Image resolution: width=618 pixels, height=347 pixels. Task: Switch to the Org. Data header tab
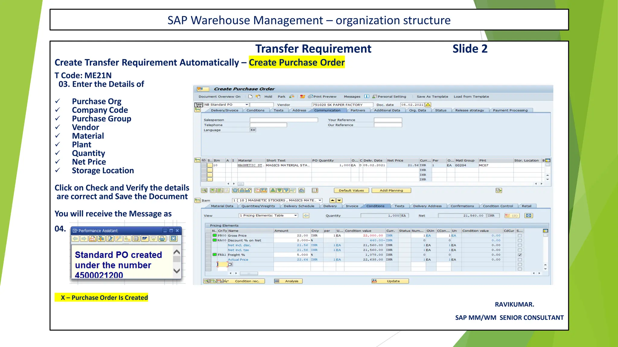[417, 110]
